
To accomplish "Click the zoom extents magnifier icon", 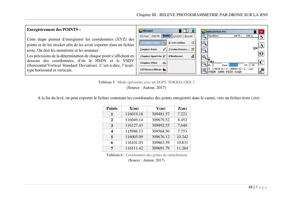I will pos(204,36).
